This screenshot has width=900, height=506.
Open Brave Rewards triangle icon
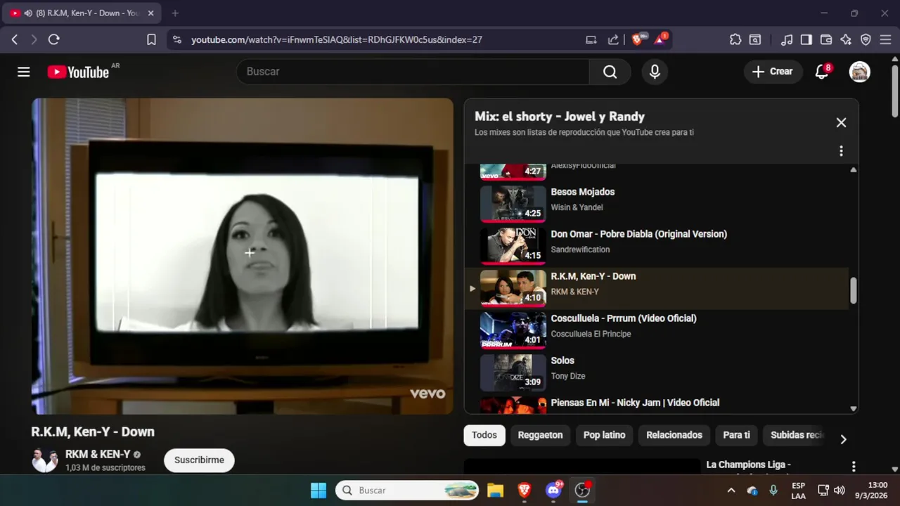661,39
